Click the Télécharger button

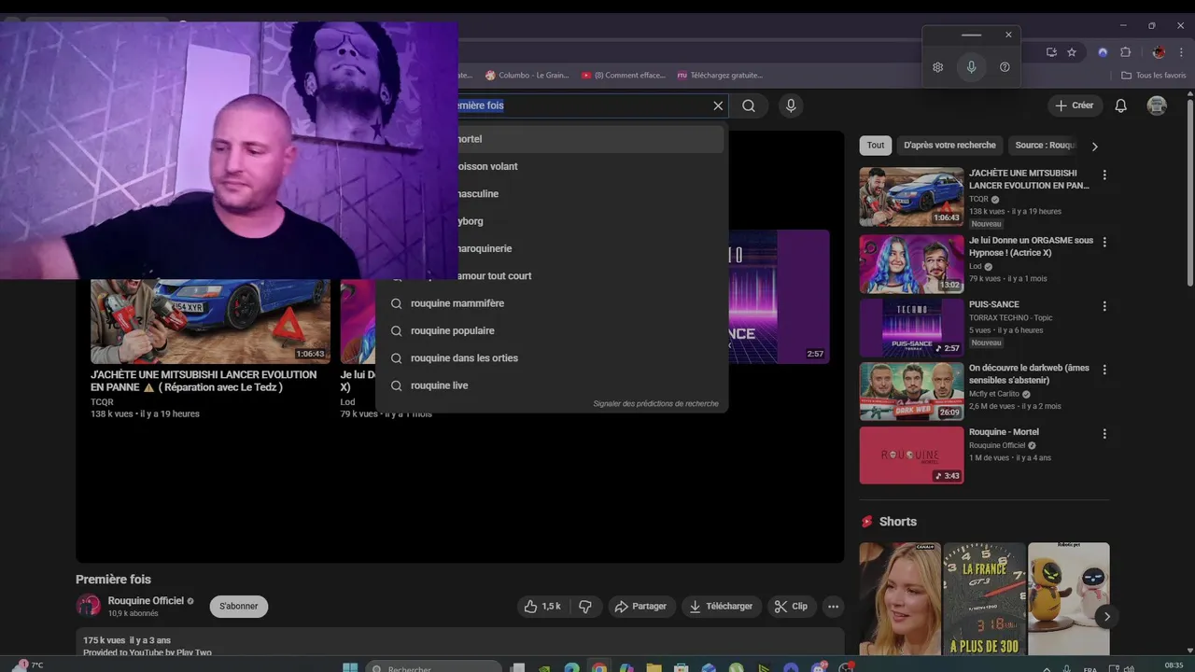pos(722,607)
